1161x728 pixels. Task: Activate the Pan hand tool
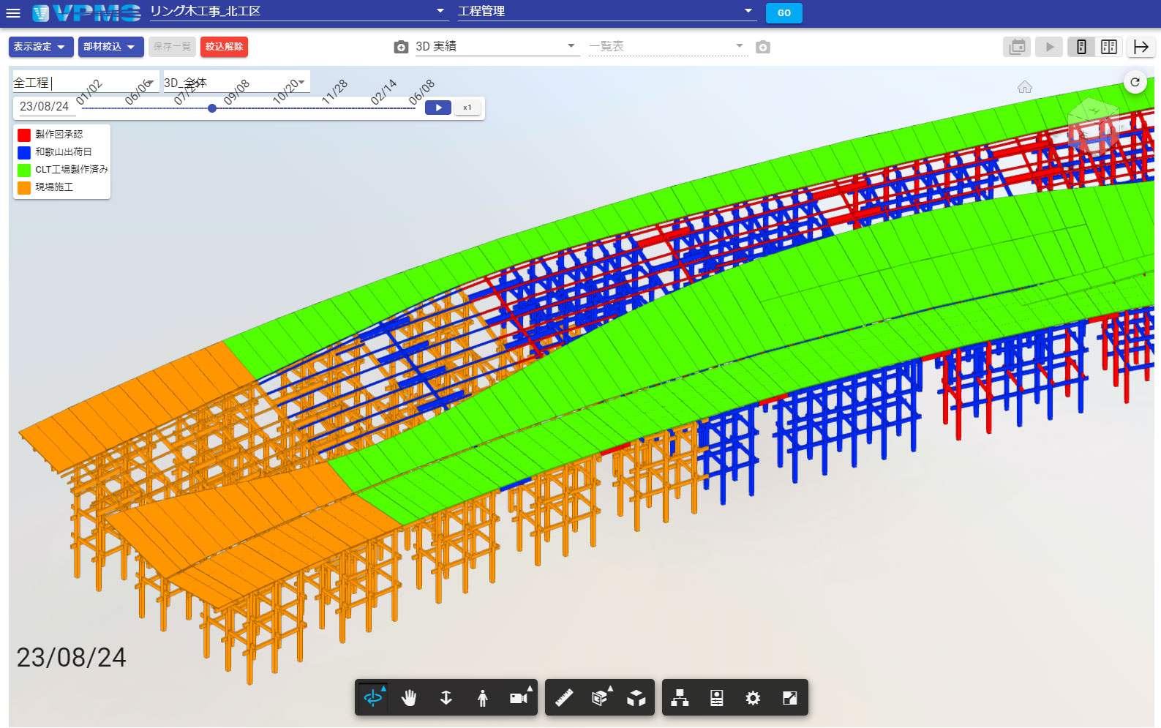coord(409,698)
